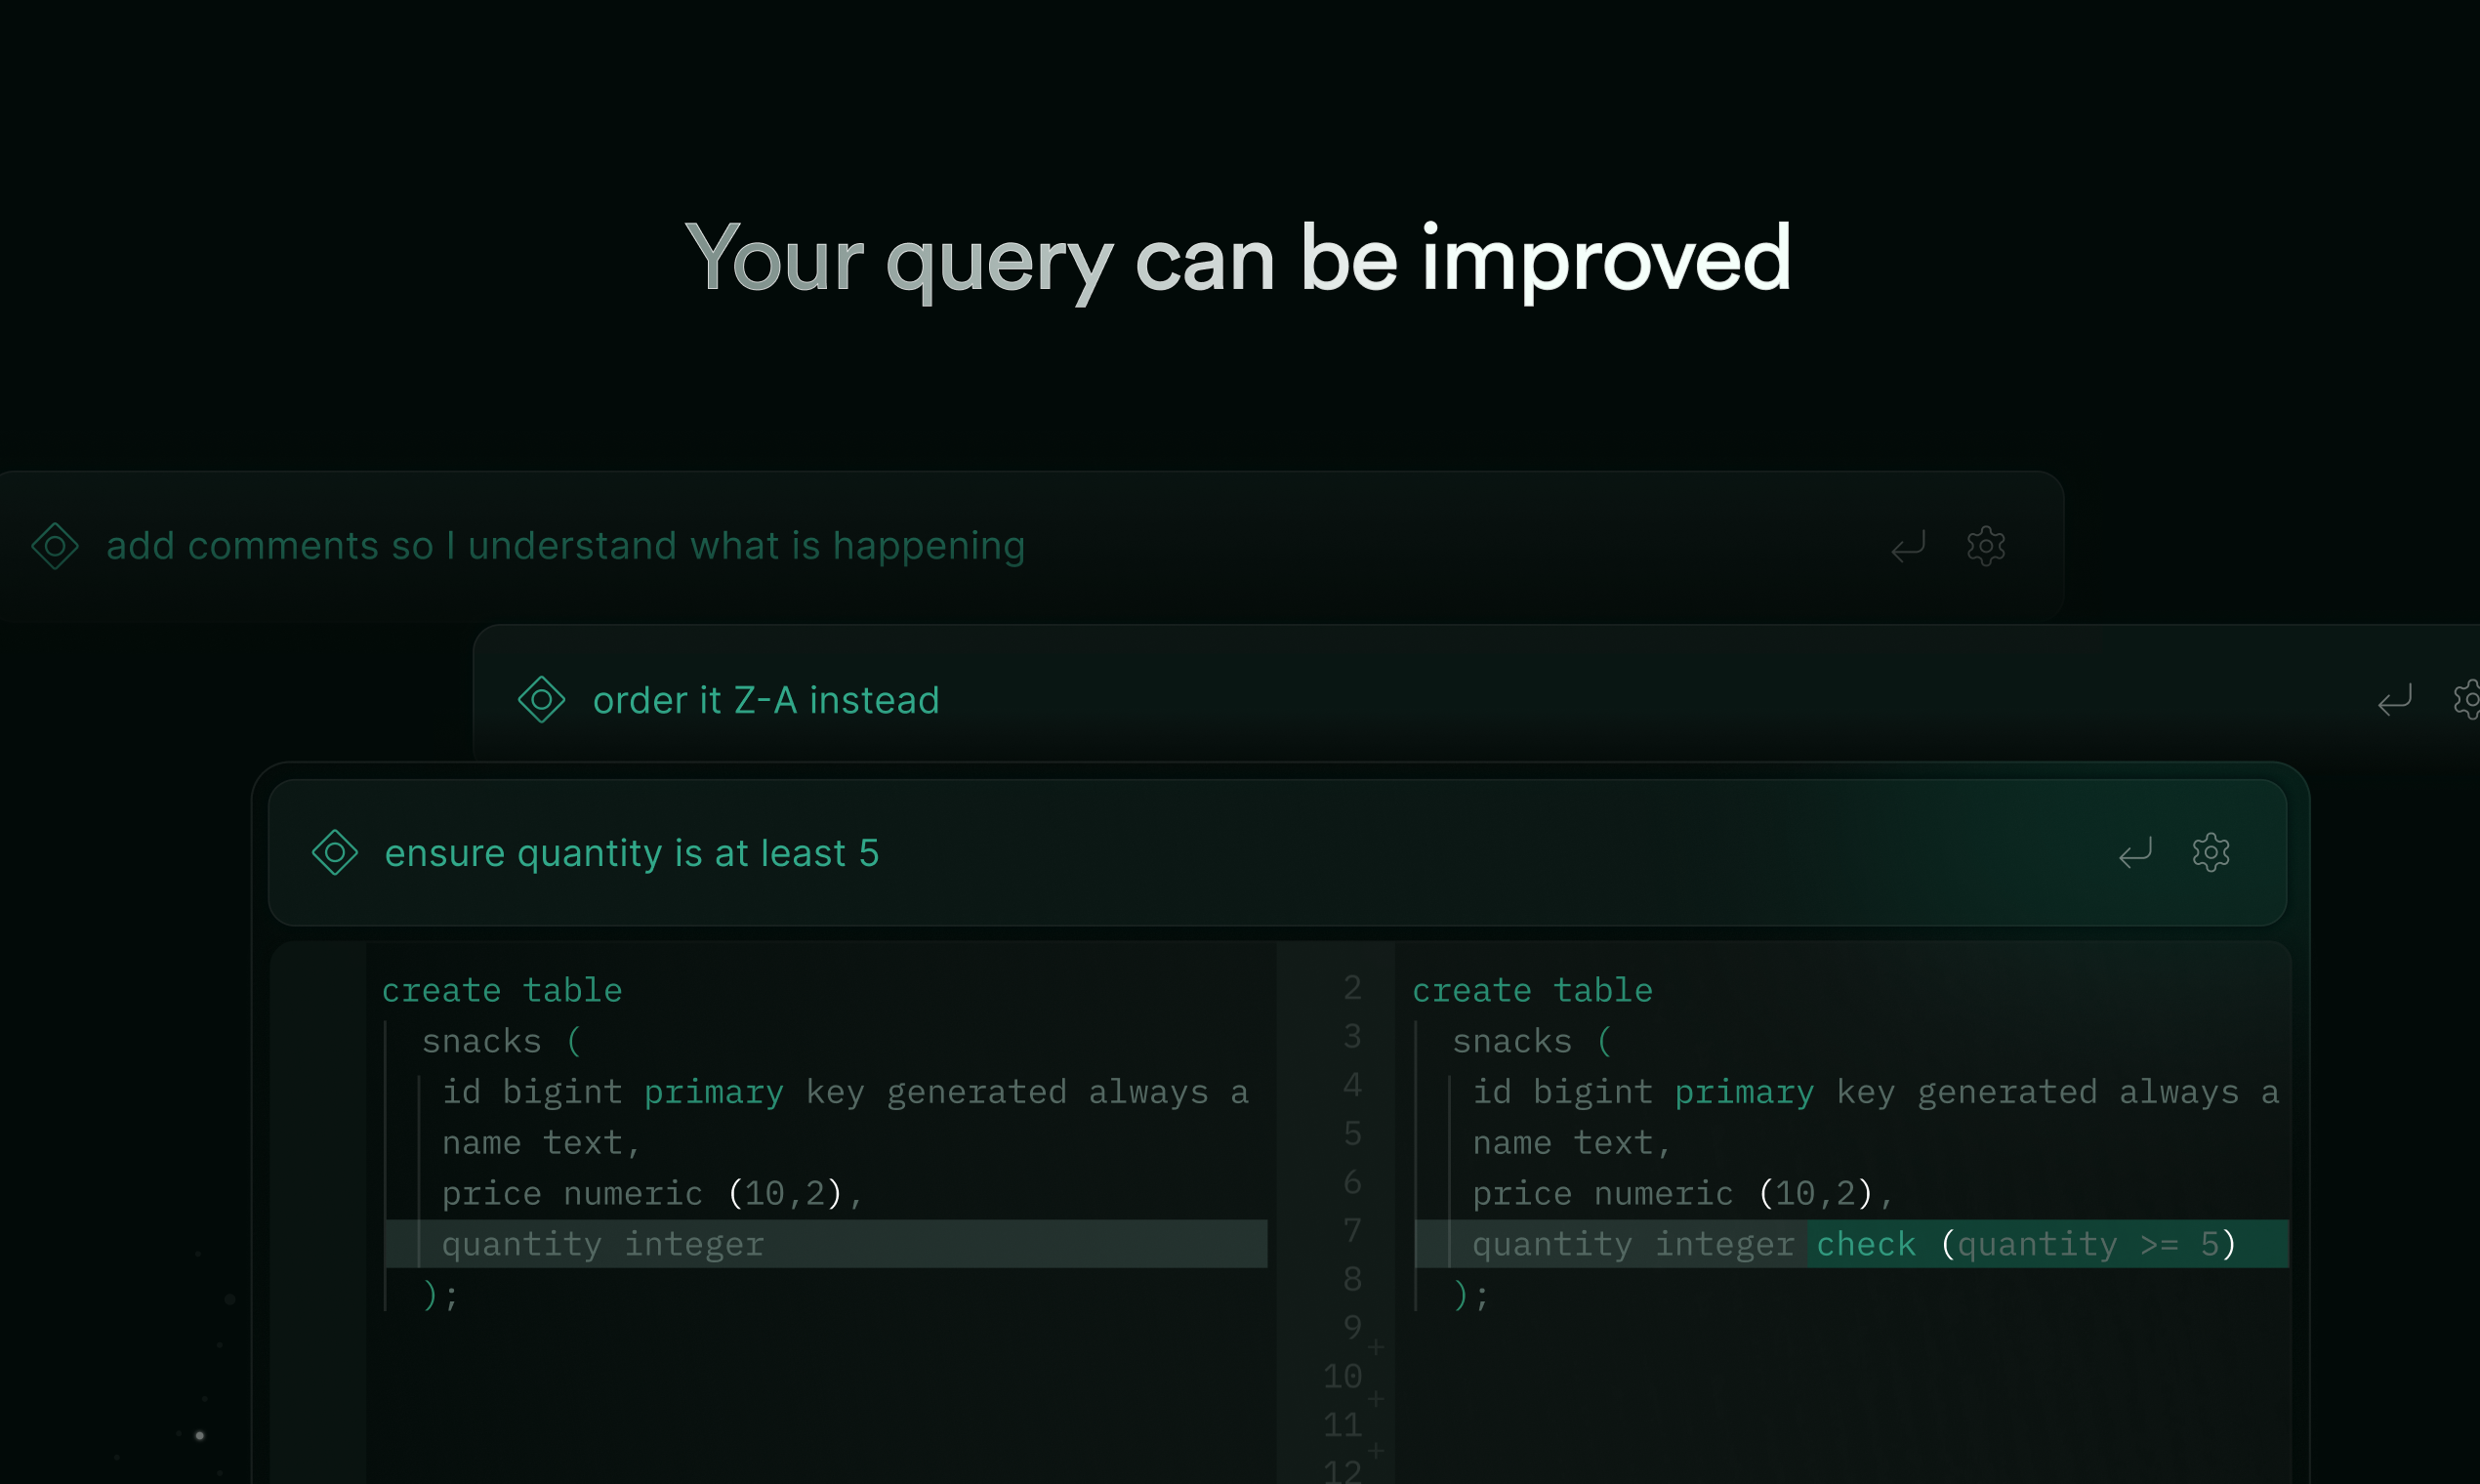The height and width of the screenshot is (1484, 2480).
Task: Click the 'Your query can be improved' heading
Action: [x=1238, y=258]
